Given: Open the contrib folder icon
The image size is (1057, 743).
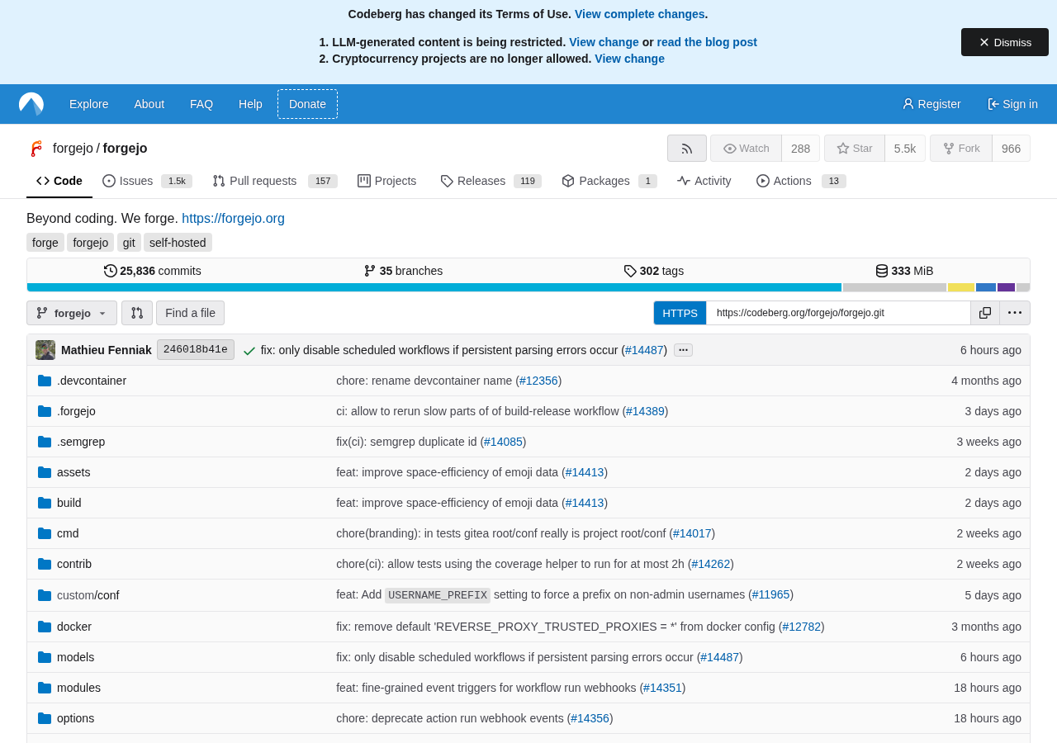Looking at the screenshot, I should tap(45, 564).
